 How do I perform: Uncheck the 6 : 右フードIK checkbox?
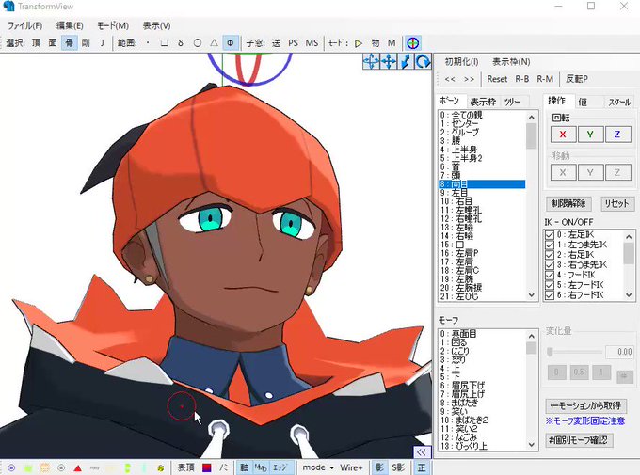click(x=550, y=294)
